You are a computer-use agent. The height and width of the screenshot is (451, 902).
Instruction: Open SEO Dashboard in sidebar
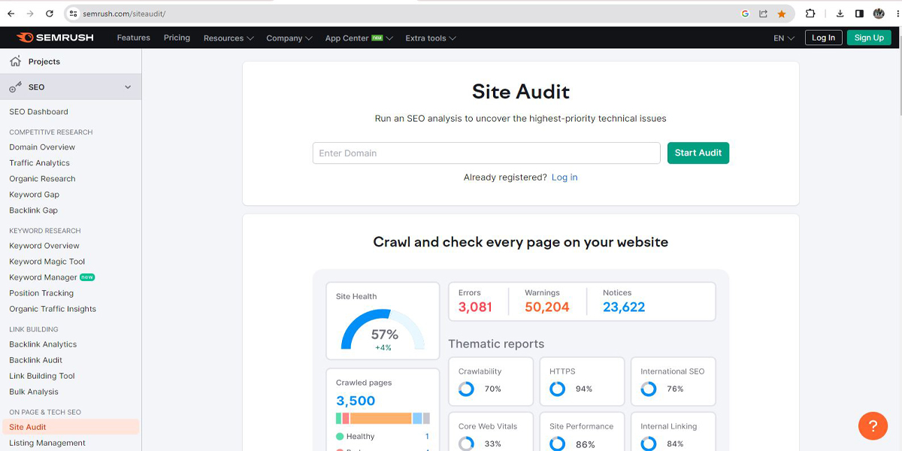38,112
